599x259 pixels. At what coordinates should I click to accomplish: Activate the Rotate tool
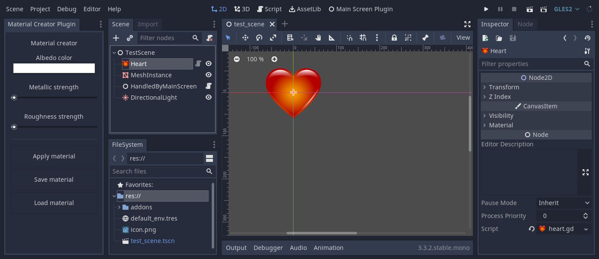259,38
